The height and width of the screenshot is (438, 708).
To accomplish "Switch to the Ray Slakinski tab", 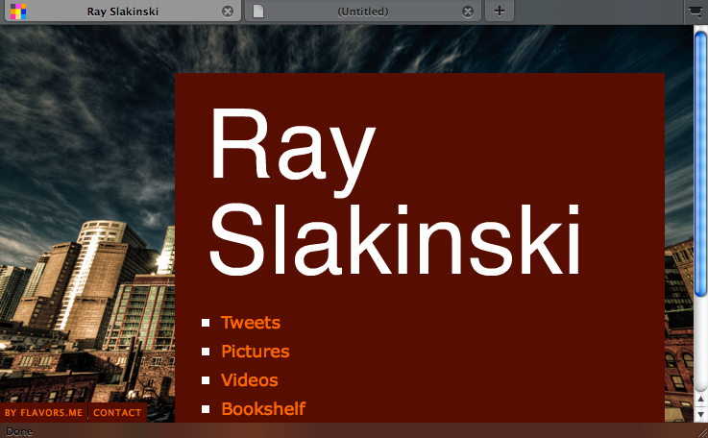I will (x=122, y=12).
